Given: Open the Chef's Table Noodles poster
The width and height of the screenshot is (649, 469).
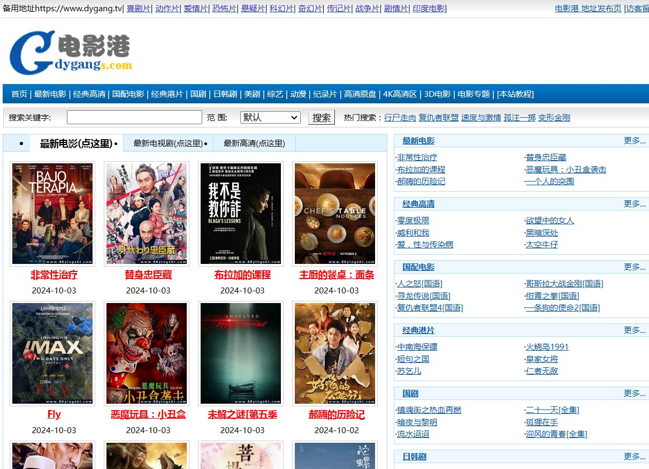Looking at the screenshot, I should coord(335,214).
